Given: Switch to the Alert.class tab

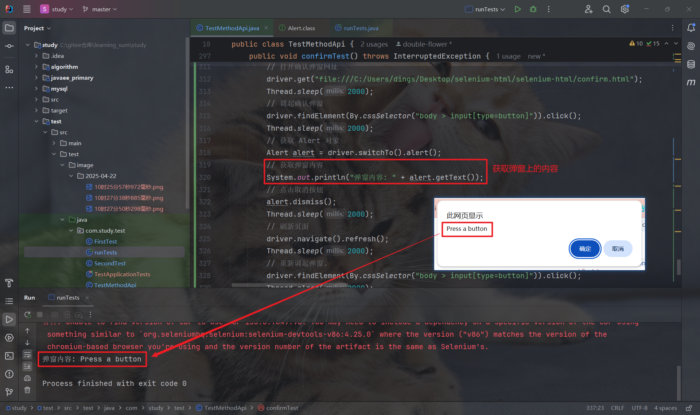Looking at the screenshot, I should [301, 28].
